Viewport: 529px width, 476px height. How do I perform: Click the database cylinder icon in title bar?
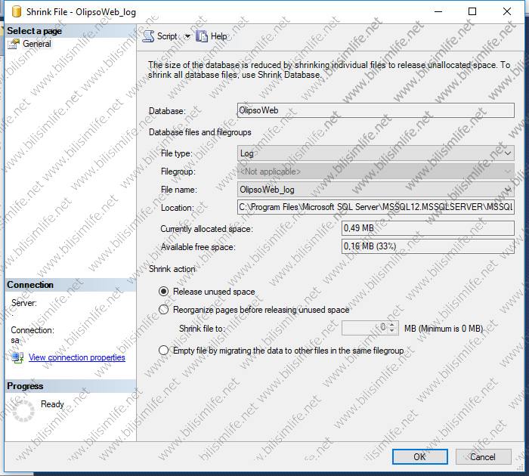tap(16, 11)
